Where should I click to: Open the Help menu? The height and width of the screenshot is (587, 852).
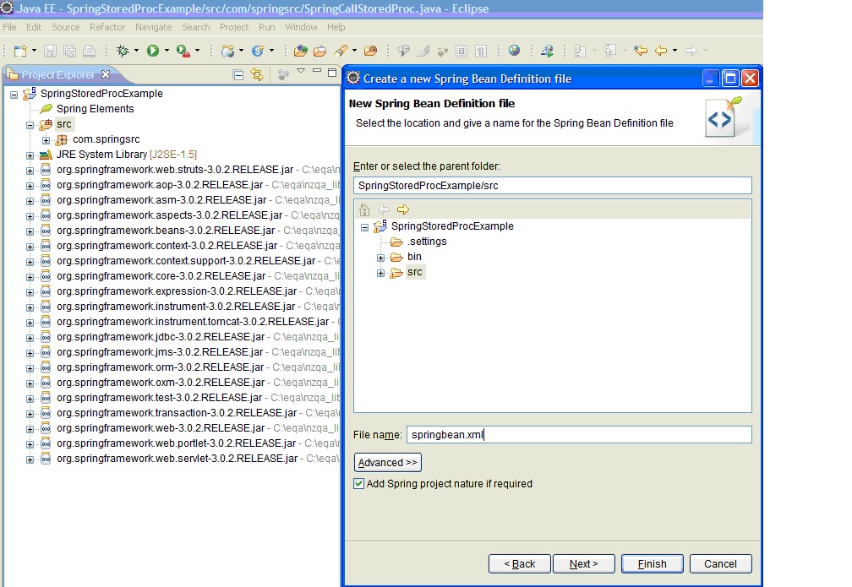[x=336, y=27]
